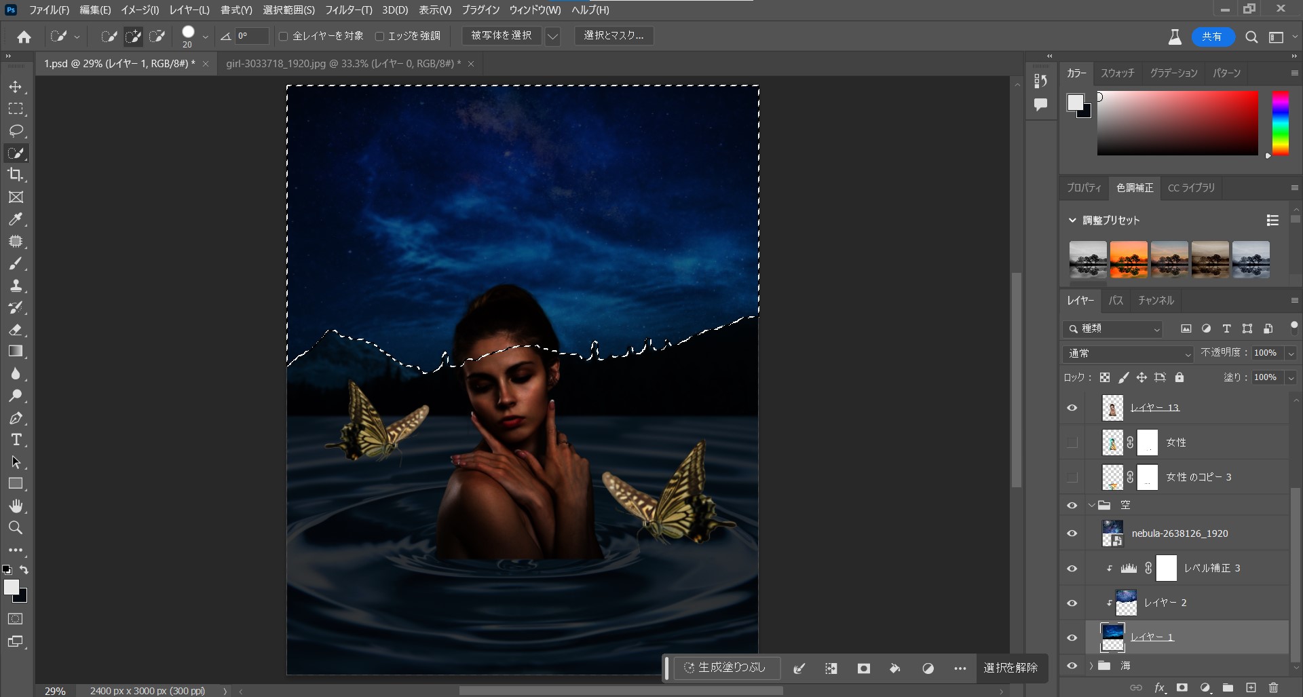Viewport: 1303px width, 697px height.
Task: Select the Horizontal Type tool
Action: coord(16,440)
